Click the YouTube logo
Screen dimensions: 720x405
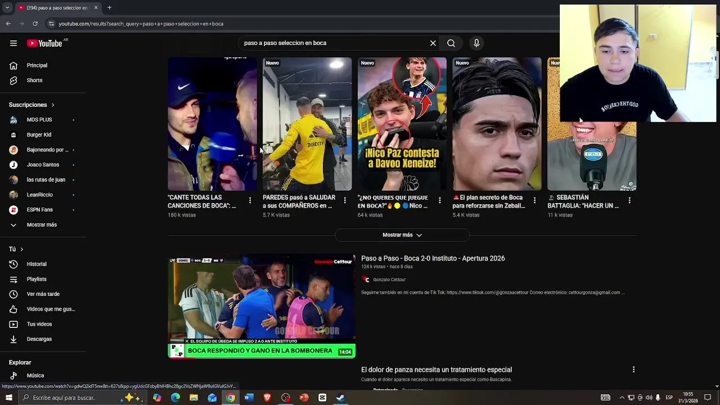click(x=44, y=43)
